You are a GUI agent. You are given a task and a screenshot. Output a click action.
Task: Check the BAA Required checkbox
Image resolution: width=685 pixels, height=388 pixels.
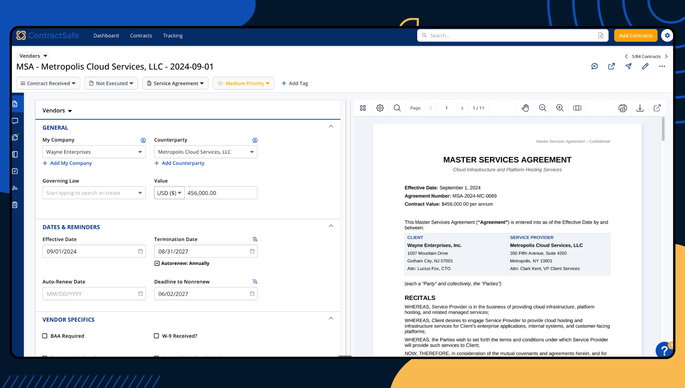click(x=45, y=336)
